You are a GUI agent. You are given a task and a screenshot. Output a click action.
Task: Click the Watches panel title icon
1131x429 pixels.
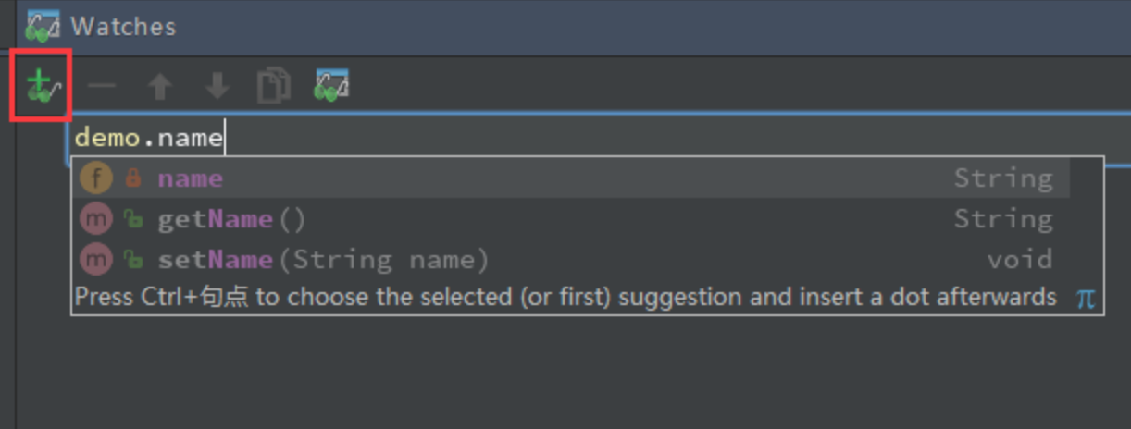click(43, 27)
